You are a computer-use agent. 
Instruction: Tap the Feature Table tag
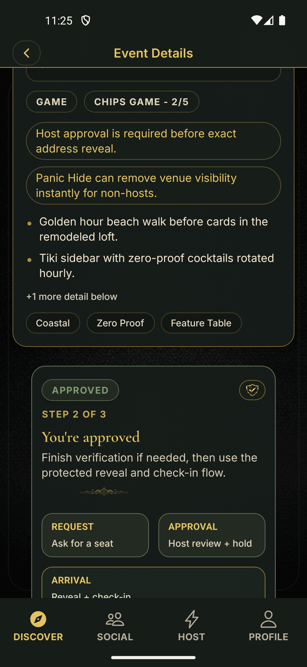coord(201,323)
